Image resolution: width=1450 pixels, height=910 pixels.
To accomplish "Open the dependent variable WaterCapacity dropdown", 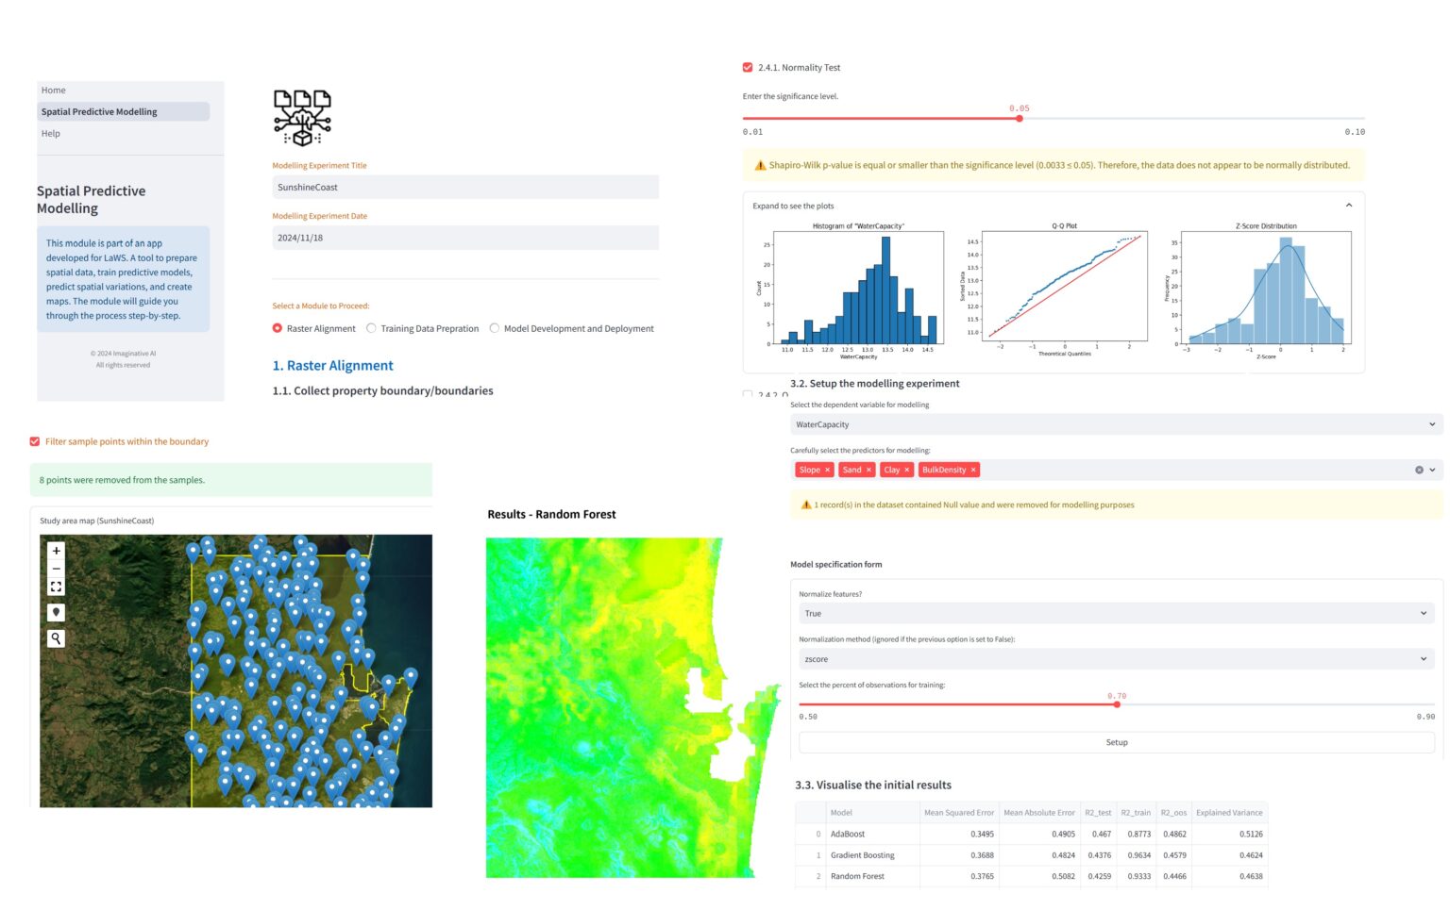I will click(1115, 424).
